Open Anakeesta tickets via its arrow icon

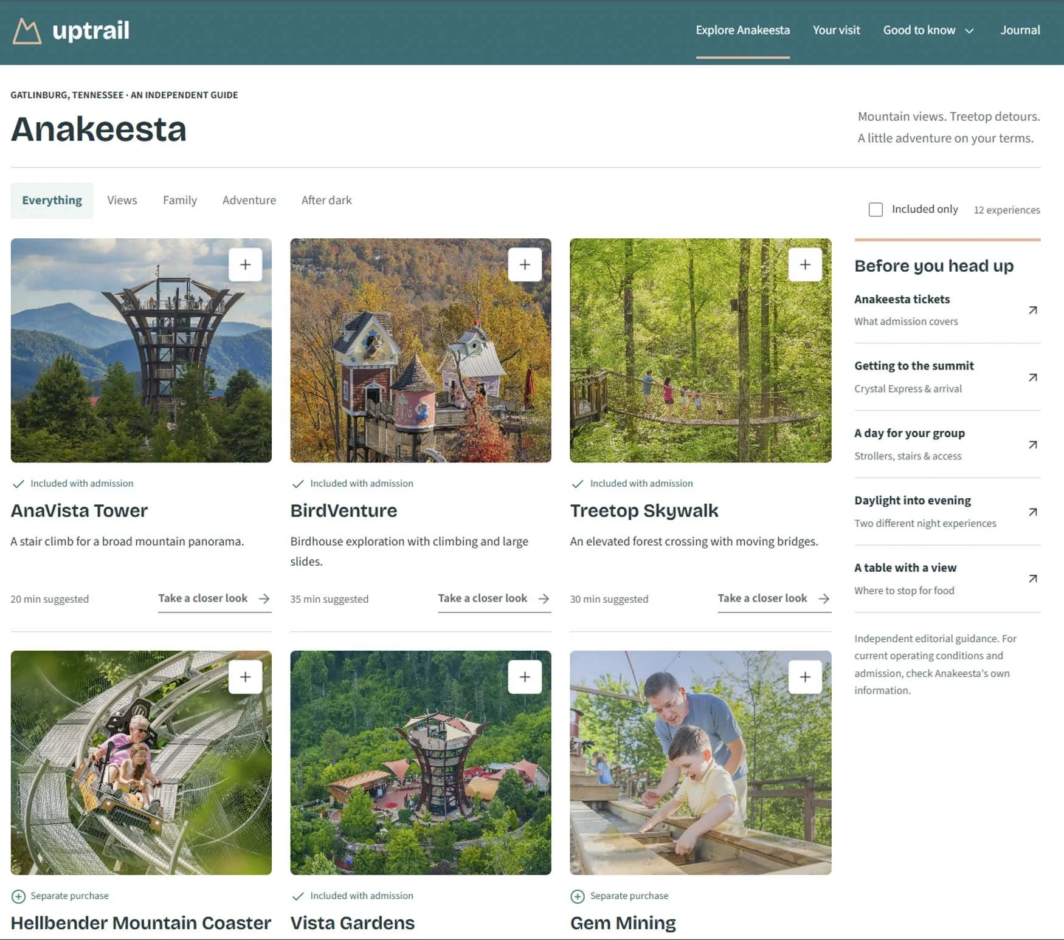pyautogui.click(x=1032, y=310)
